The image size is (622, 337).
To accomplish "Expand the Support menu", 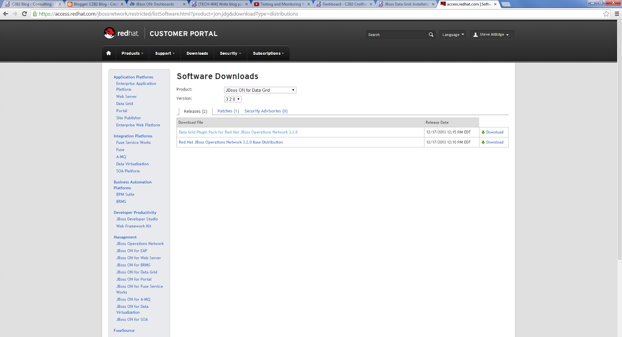I will pos(165,53).
